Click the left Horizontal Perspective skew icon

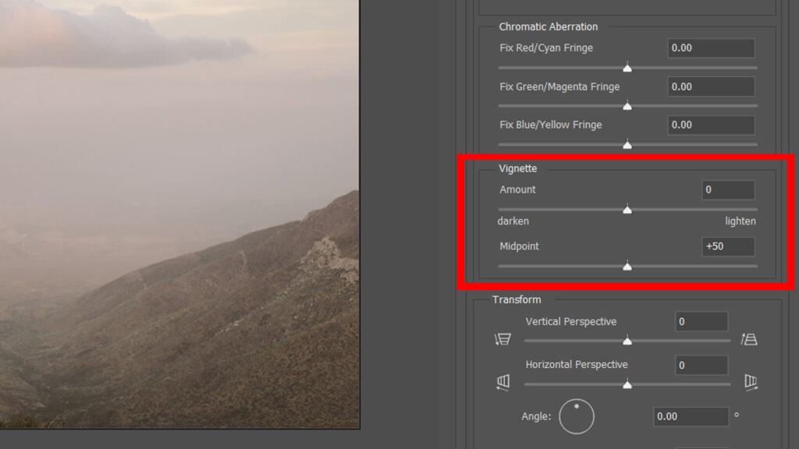tap(502, 382)
